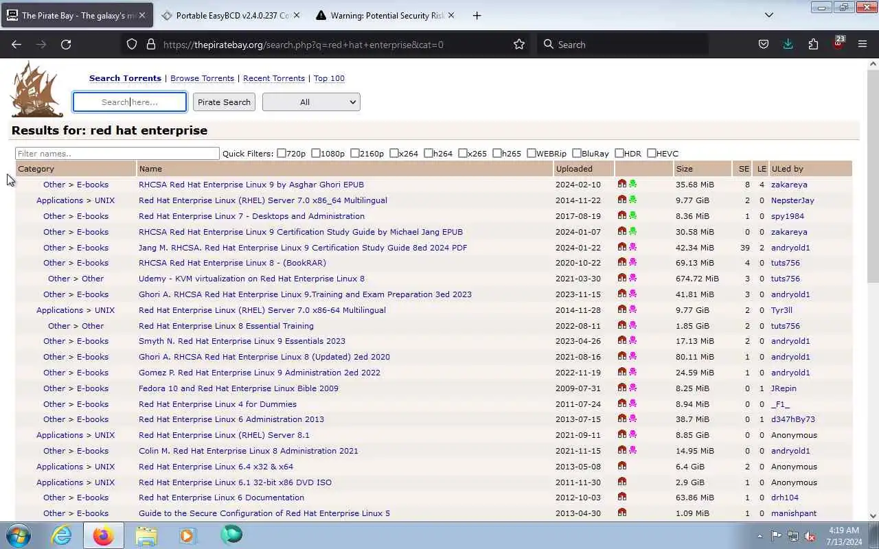Sort the results by the Uploaded column

tap(574, 168)
